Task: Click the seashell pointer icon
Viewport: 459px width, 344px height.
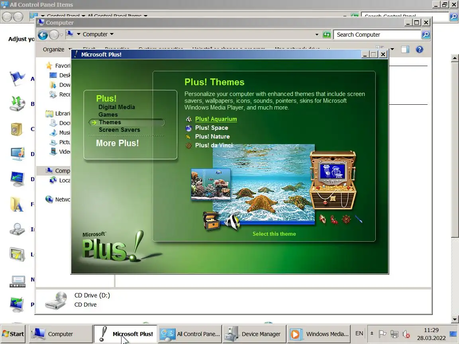Action: pos(323,219)
